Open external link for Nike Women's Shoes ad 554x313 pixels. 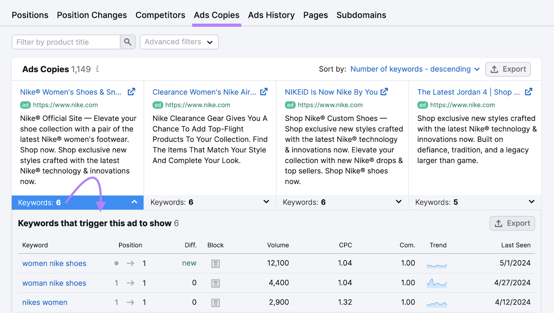click(131, 92)
